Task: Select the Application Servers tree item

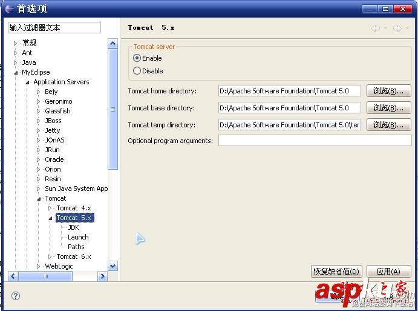Action: tap(61, 82)
